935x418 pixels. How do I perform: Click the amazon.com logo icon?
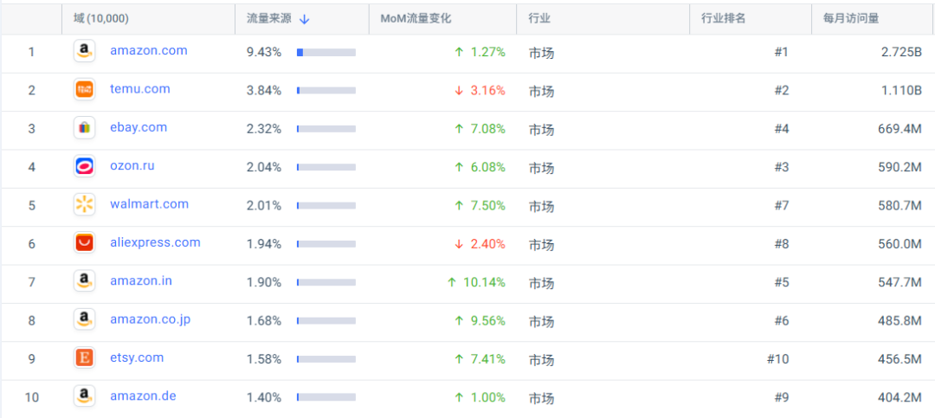pyautogui.click(x=84, y=51)
